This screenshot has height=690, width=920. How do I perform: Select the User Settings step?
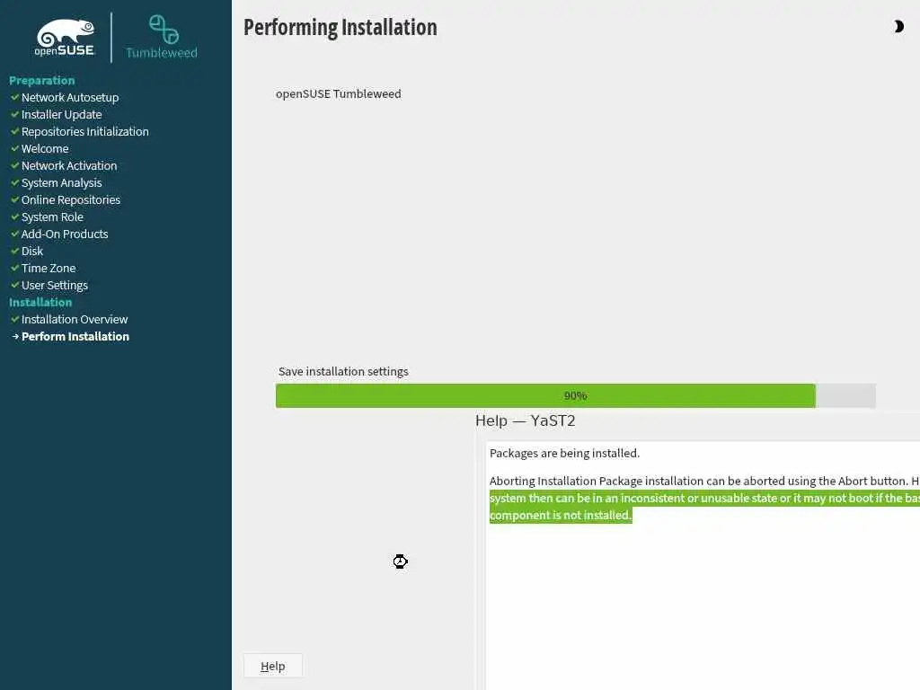55,285
